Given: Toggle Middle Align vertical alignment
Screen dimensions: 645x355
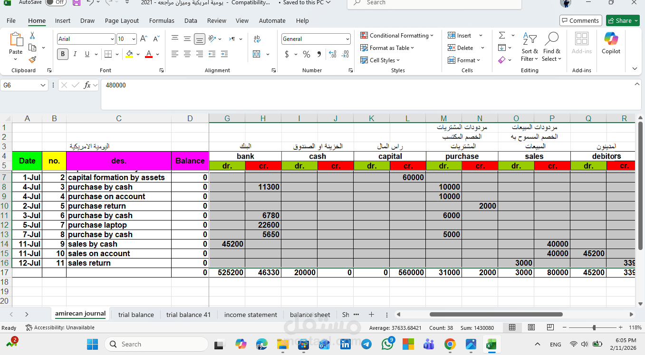Looking at the screenshot, I should click(x=187, y=39).
